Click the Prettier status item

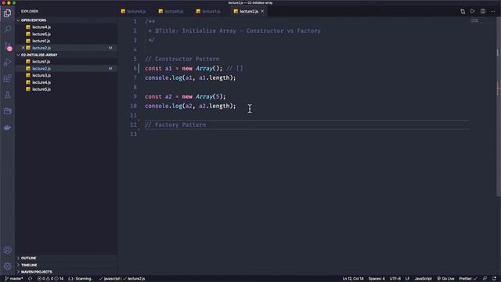[x=468, y=279]
